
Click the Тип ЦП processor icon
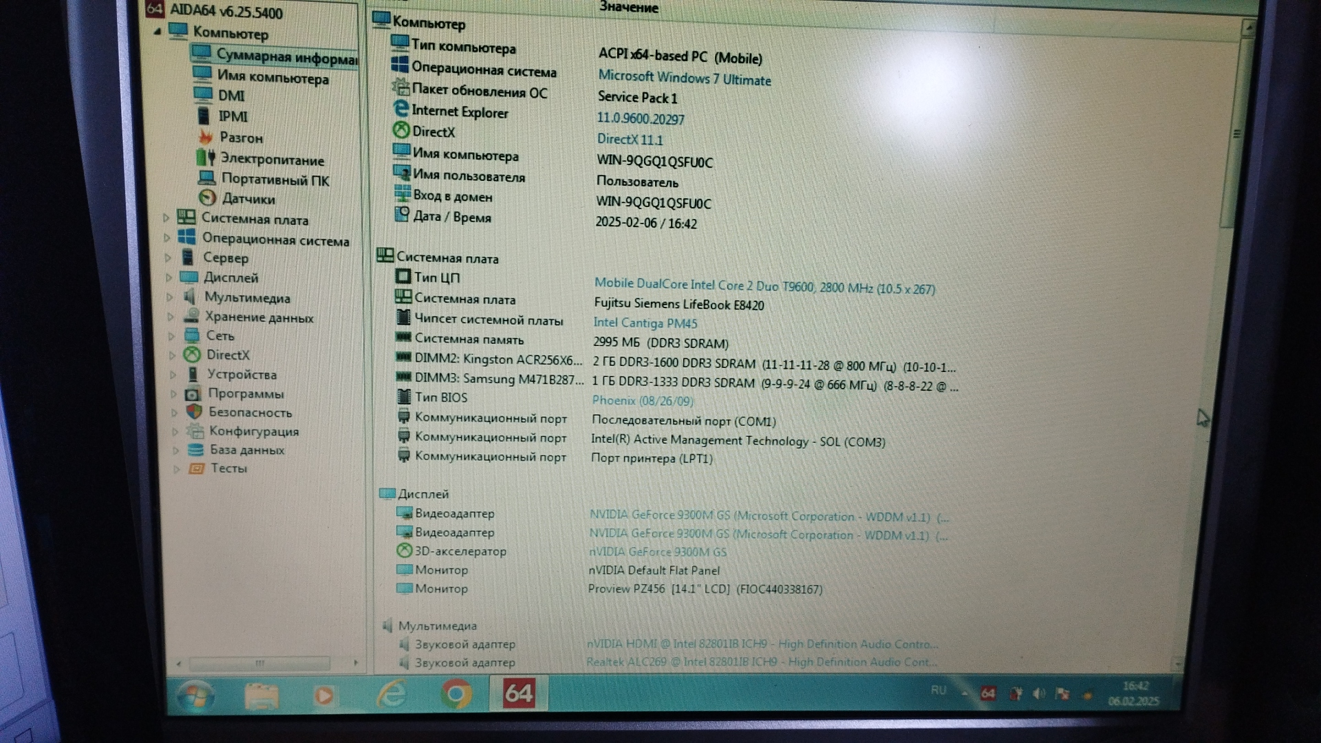tap(403, 277)
